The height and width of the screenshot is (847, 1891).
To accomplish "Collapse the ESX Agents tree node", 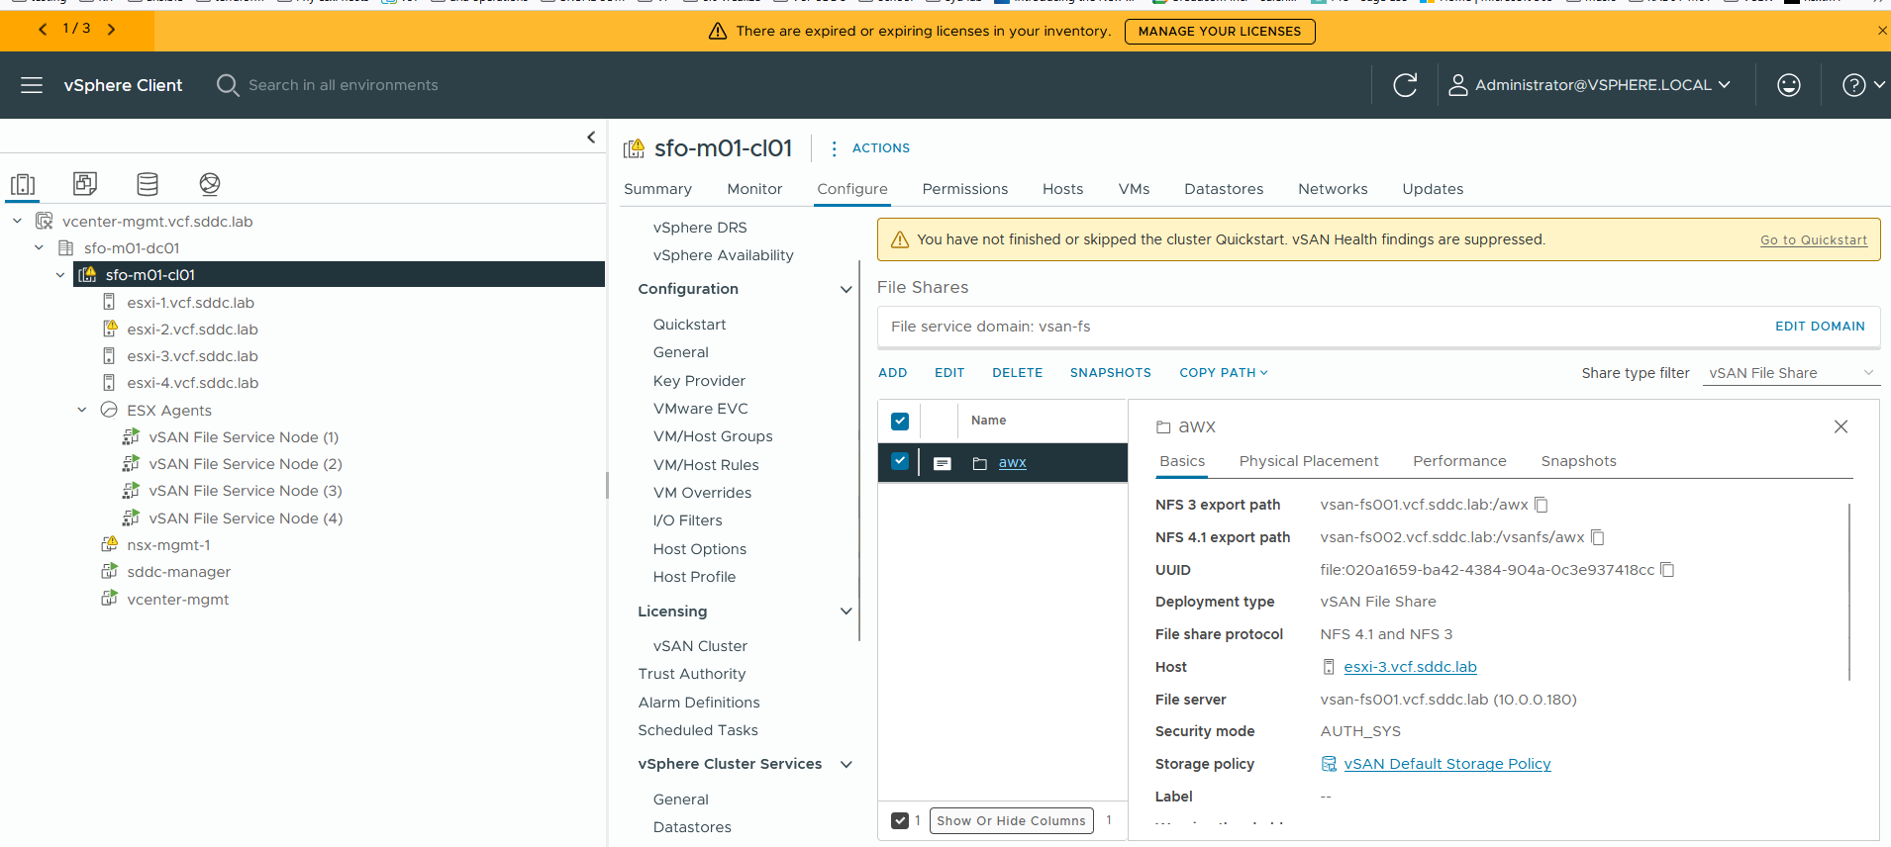I will pos(82,411).
